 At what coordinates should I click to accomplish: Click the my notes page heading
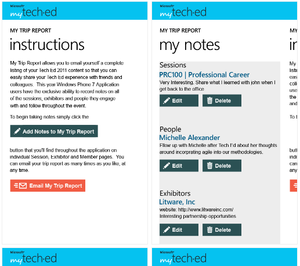(x=190, y=45)
